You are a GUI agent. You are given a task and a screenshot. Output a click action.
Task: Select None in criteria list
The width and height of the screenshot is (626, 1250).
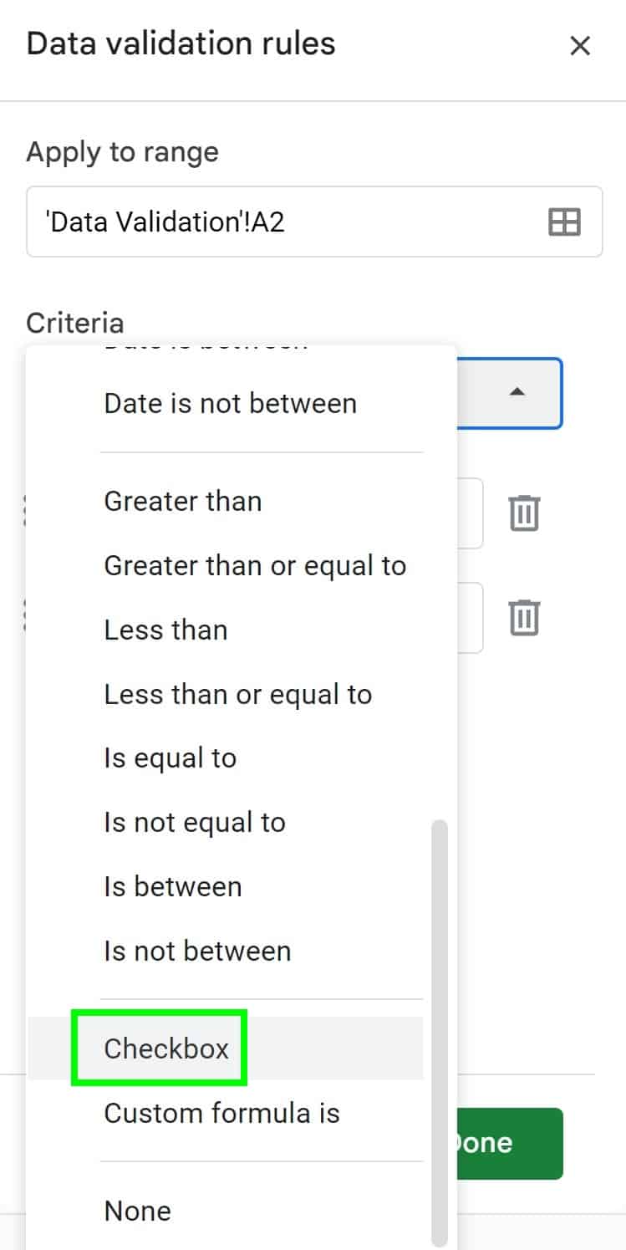click(137, 1211)
